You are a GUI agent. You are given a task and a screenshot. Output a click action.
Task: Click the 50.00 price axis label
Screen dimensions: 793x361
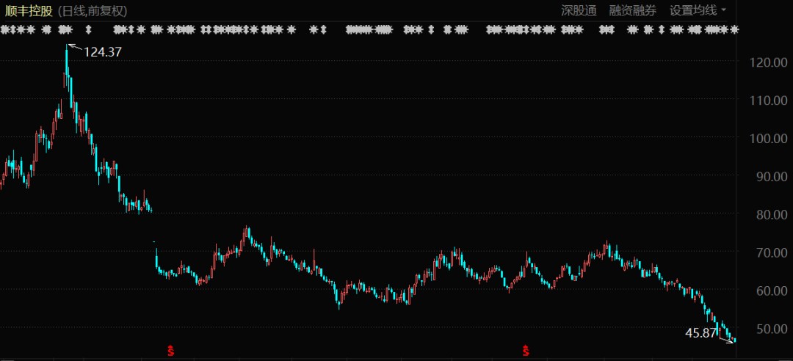pyautogui.click(x=770, y=329)
